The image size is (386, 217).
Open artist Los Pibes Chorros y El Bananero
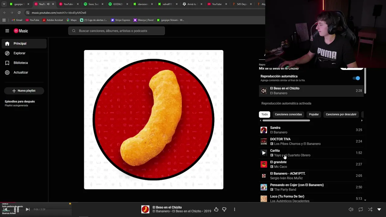coord(297,144)
